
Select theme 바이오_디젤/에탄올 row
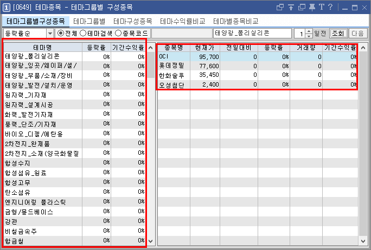[74, 134]
